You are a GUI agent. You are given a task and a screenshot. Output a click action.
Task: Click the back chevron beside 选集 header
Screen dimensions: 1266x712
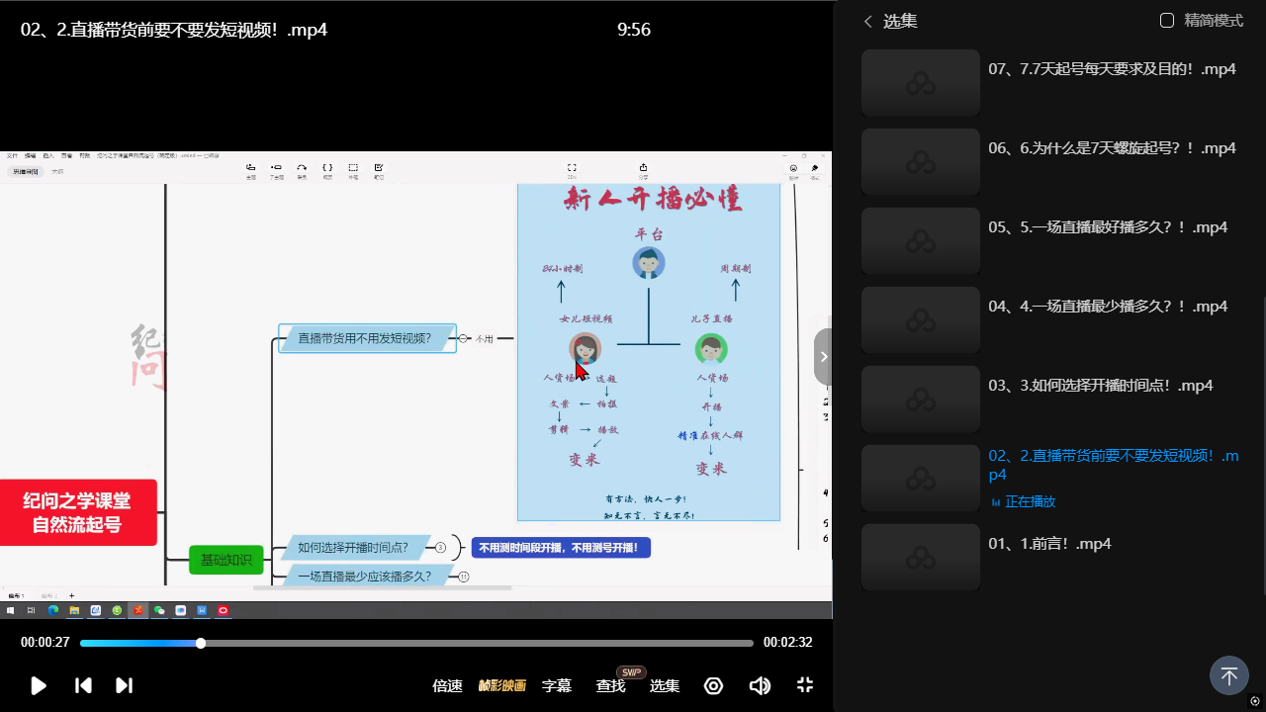coord(868,22)
